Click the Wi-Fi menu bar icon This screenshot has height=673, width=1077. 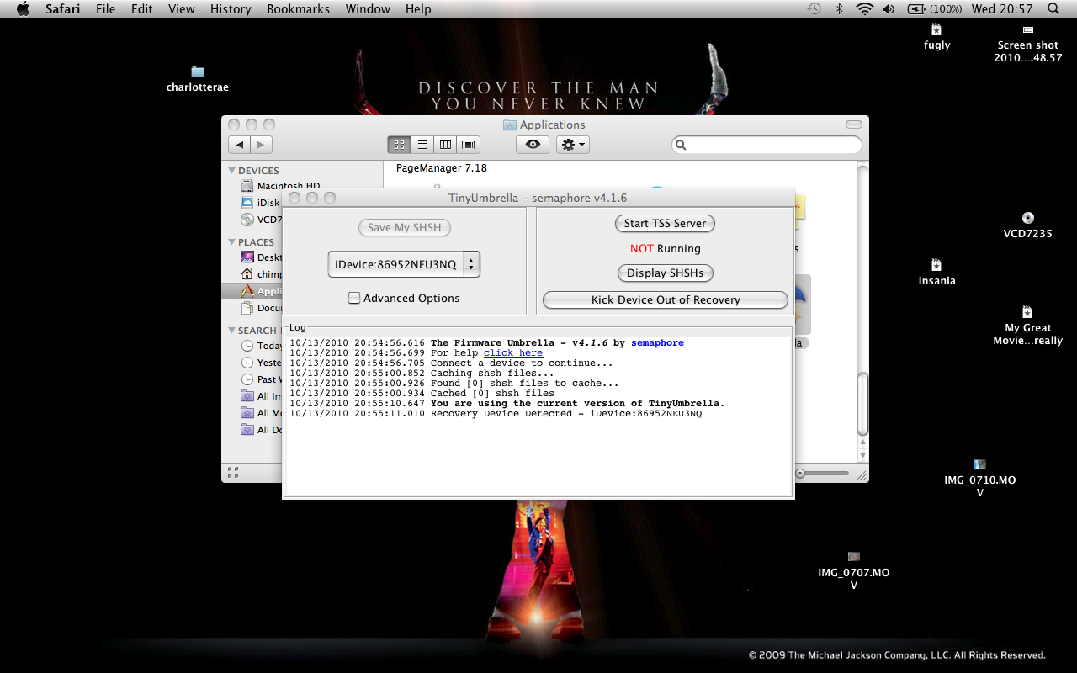pos(864,9)
